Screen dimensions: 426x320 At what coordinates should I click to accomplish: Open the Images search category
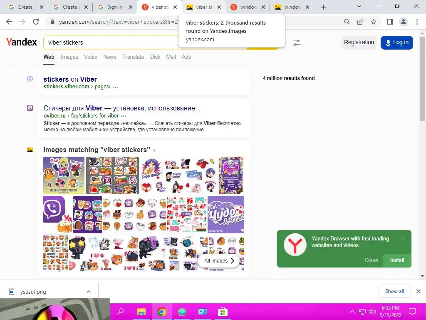pyautogui.click(x=69, y=57)
